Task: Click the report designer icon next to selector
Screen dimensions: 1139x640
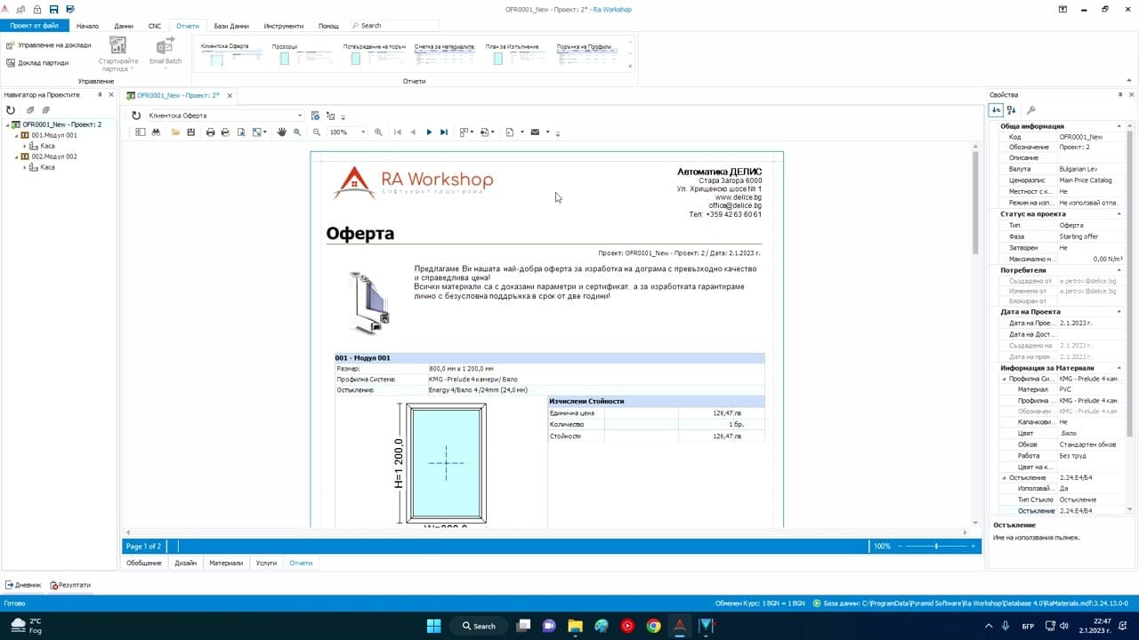Action: (315, 116)
